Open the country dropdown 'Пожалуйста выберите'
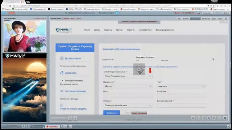The image size is (232, 130). [128, 105]
